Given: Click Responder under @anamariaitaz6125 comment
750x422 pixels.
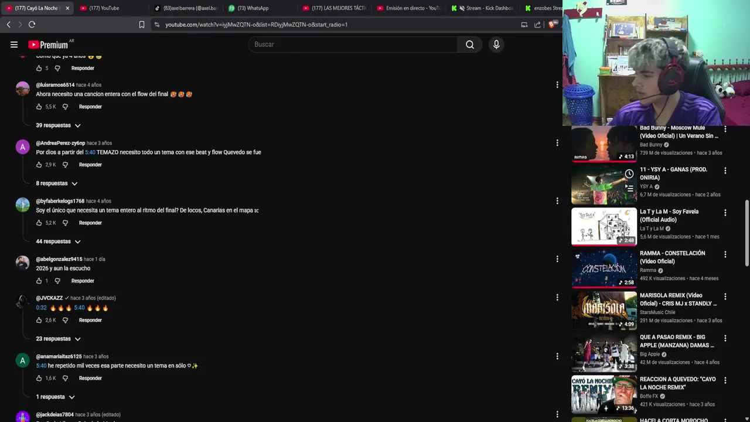Looking at the screenshot, I should coord(90,378).
